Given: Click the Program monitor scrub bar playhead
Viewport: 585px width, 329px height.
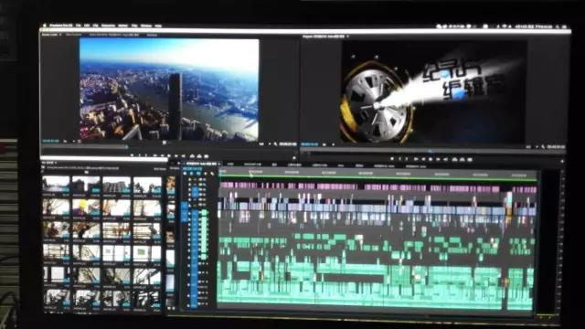Looking at the screenshot, I should pos(431,152).
